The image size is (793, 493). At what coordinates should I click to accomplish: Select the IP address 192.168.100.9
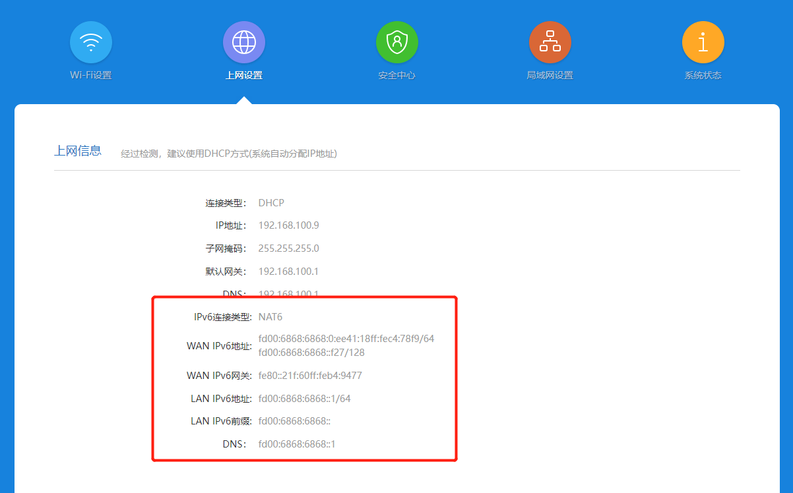click(287, 225)
